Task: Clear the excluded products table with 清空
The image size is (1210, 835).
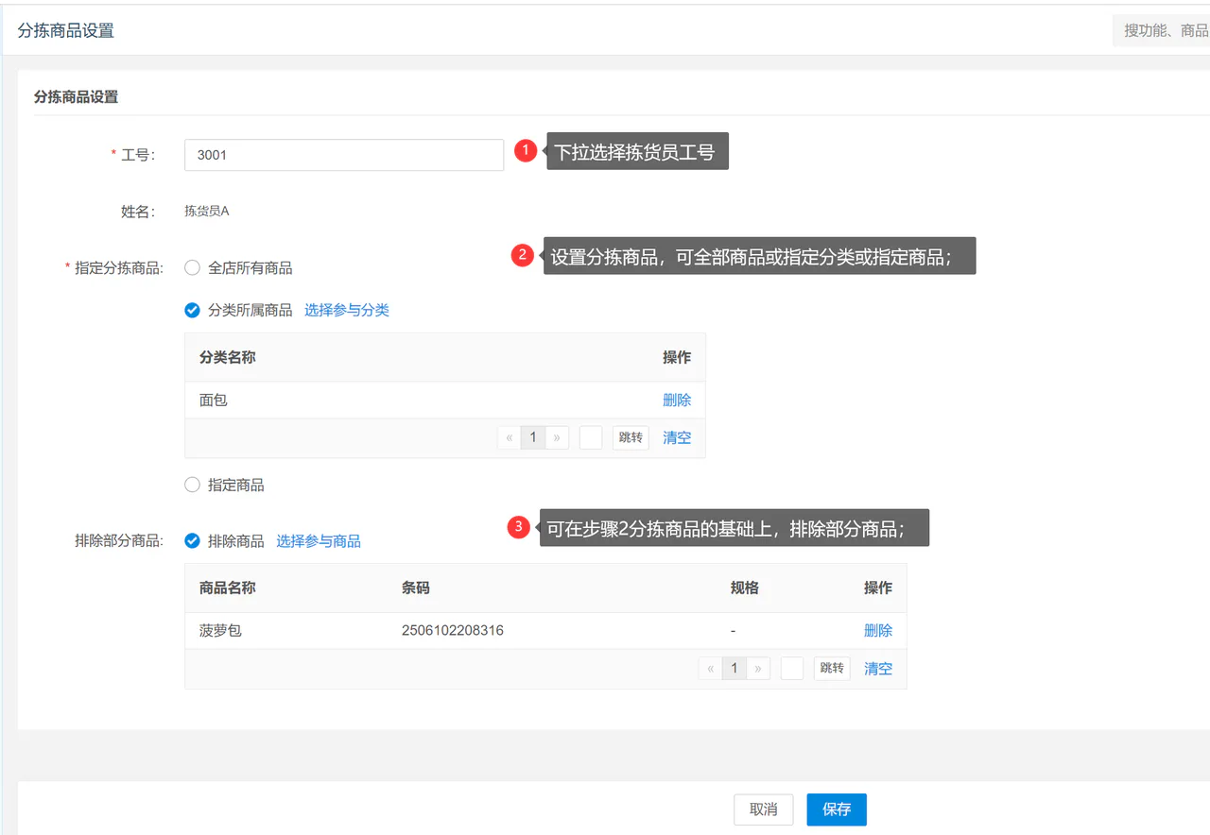Action: coord(878,668)
